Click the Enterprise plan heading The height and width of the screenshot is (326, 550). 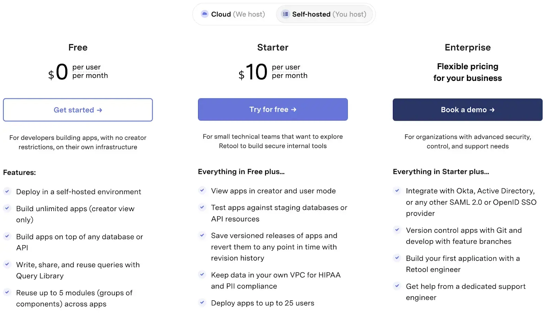pyautogui.click(x=467, y=47)
